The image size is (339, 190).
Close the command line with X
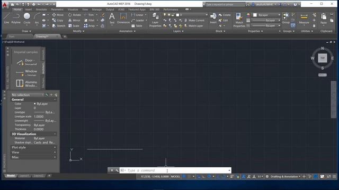coord(112,170)
